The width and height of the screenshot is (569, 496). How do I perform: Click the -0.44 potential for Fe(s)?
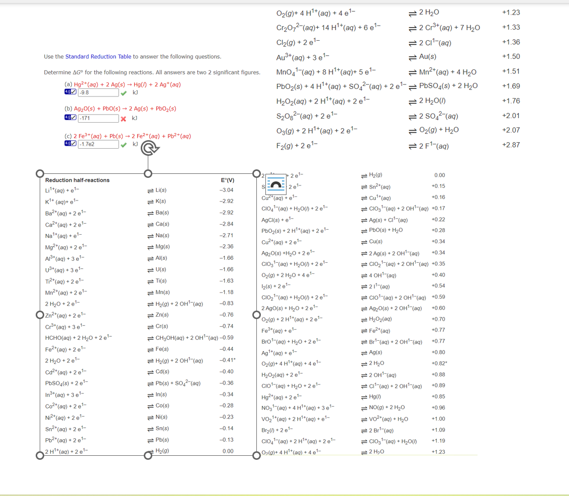point(226,349)
